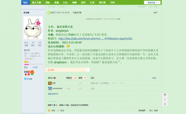Image resolution: width=186 pixels, height=114 pixels.
Task: Click the winking emoji after 读后心得感想
Action: [x=68, y=46]
